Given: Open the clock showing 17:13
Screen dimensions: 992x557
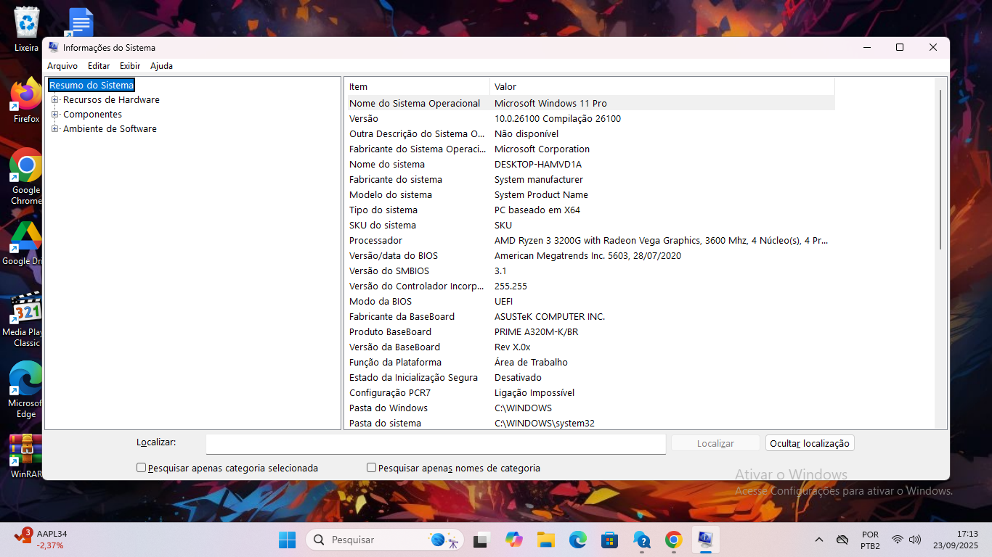Looking at the screenshot, I should (957, 540).
